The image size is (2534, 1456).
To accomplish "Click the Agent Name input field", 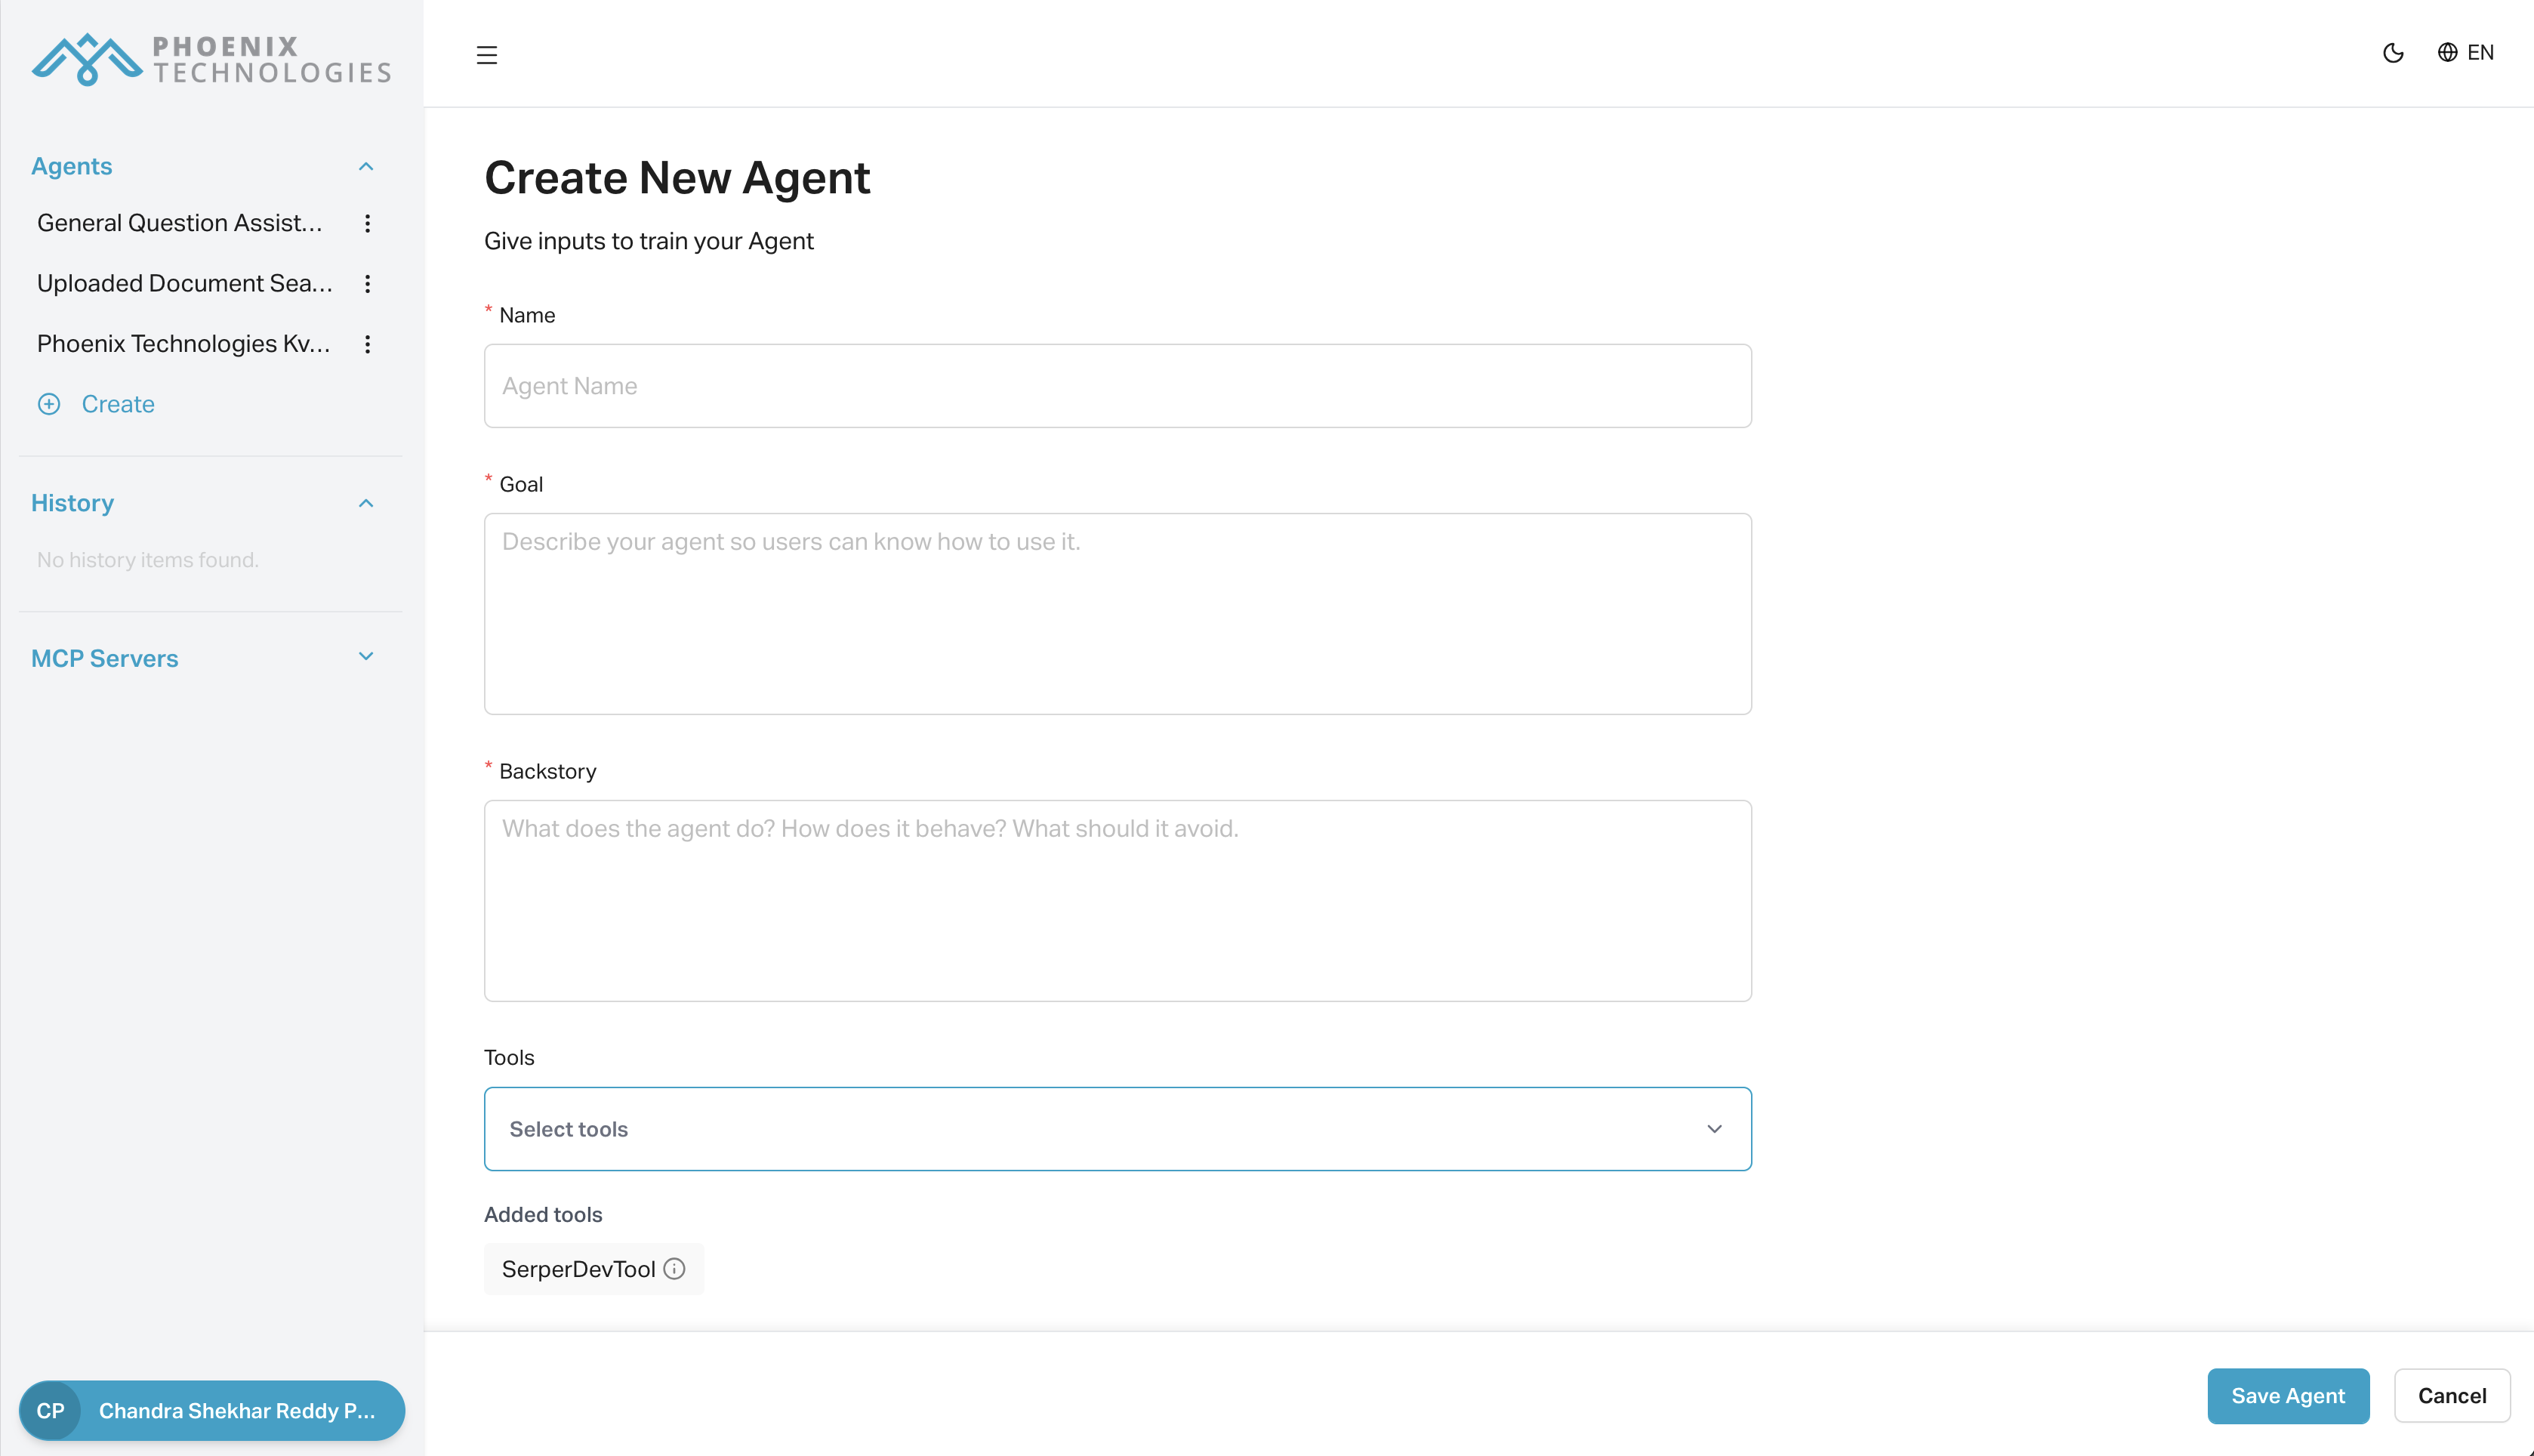I will tap(1117, 386).
